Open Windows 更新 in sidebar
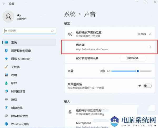Image resolution: width=158 pixels, height=128 pixels. coord(29,124)
